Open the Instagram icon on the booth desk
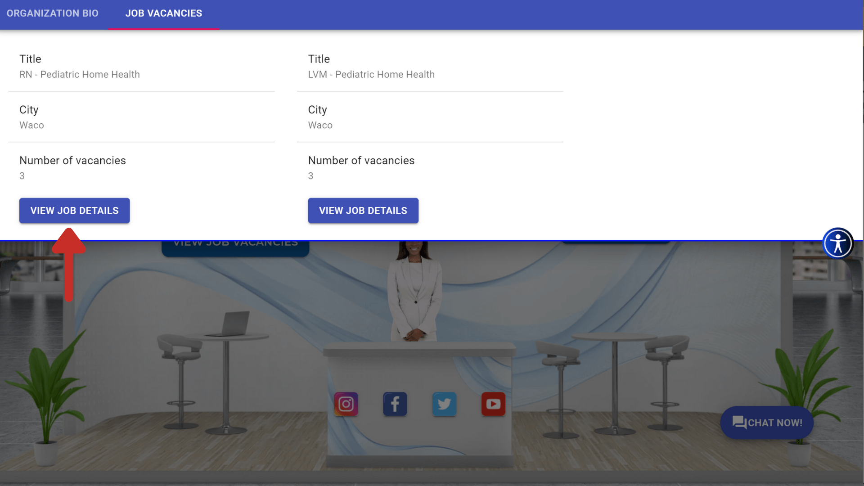Image resolution: width=864 pixels, height=486 pixels. tap(346, 404)
